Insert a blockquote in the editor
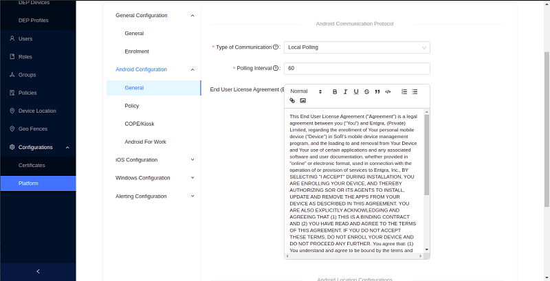This screenshot has height=281, width=550. point(377,91)
